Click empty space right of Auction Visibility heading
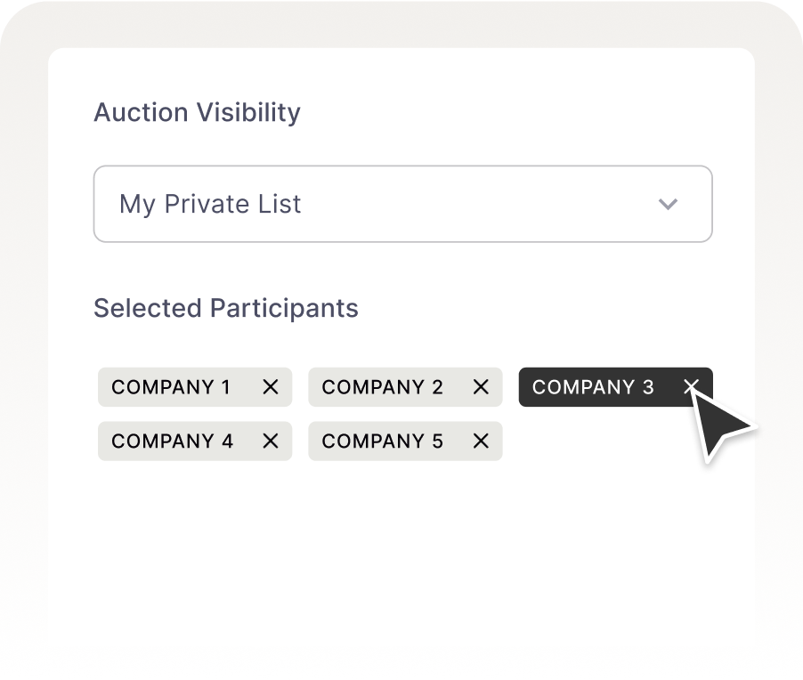The height and width of the screenshot is (680, 803). 516,113
